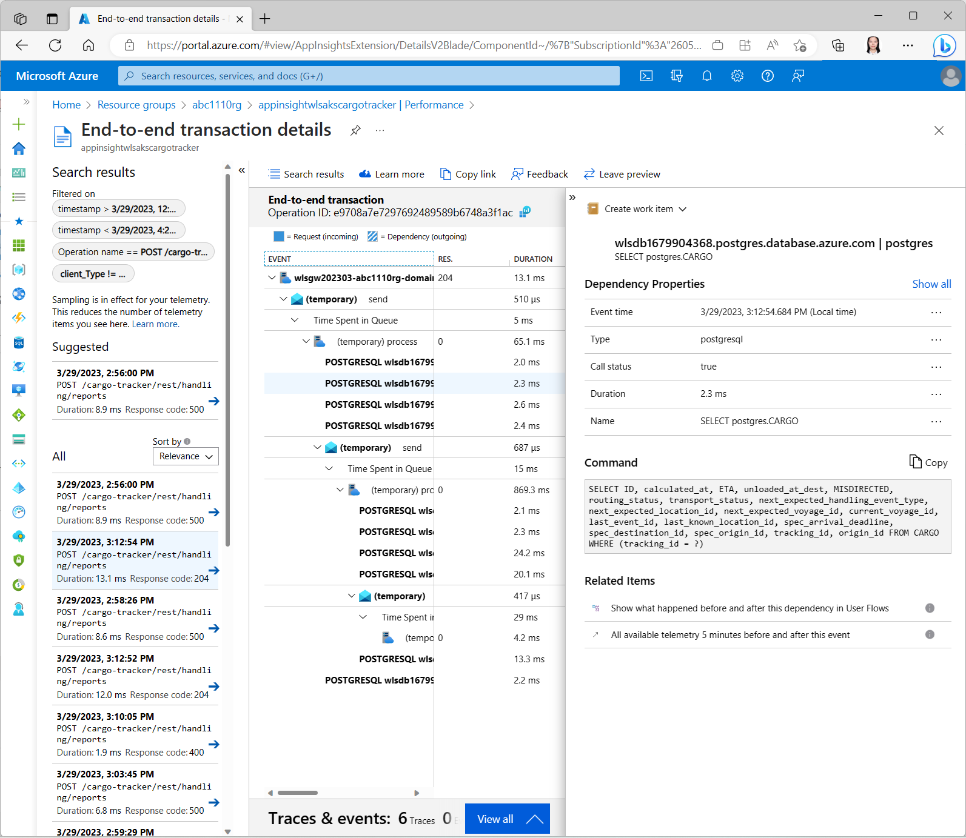
Task: Open Function App lightning sidebar icon
Action: point(19,318)
